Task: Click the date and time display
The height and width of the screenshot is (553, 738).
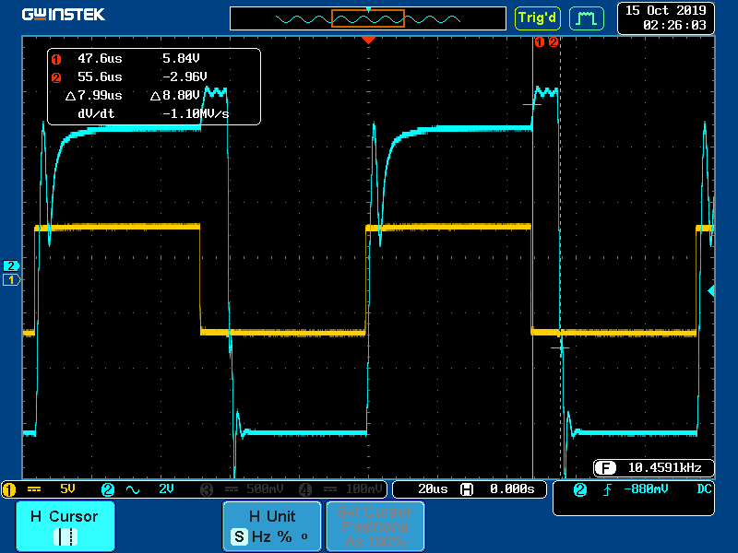Action: click(x=665, y=18)
